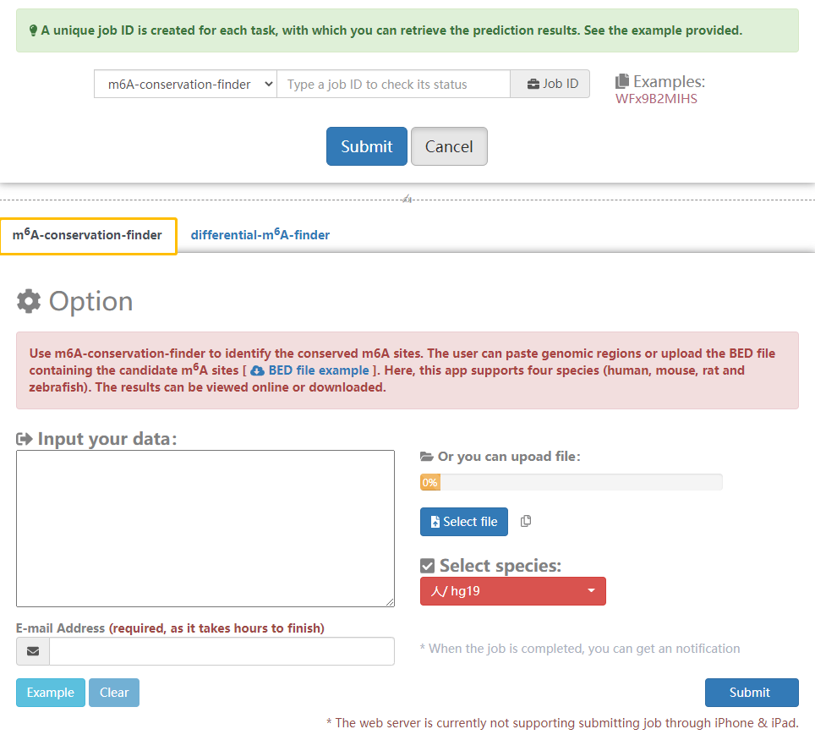Click the lightbulb icon in green banner
This screenshot has width=815, height=751.
33,30
